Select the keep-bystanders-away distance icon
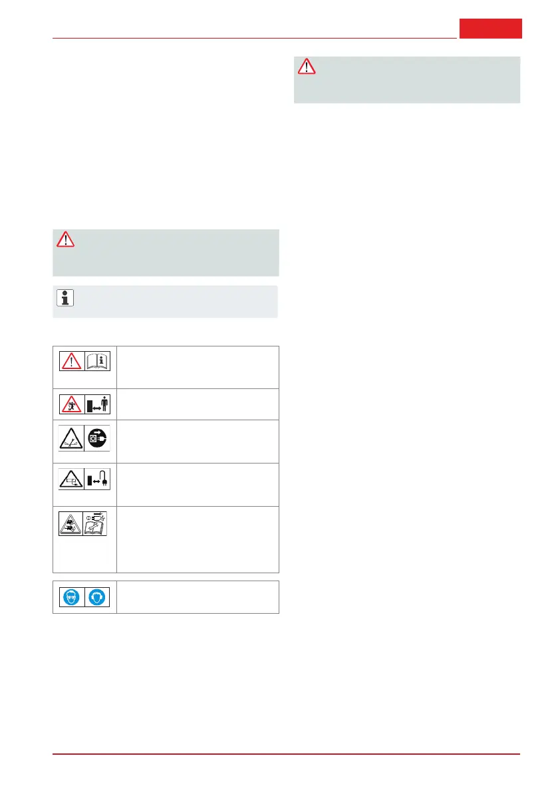 click(98, 404)
